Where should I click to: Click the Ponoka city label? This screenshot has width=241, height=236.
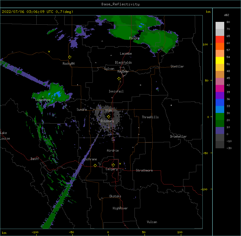134,38
